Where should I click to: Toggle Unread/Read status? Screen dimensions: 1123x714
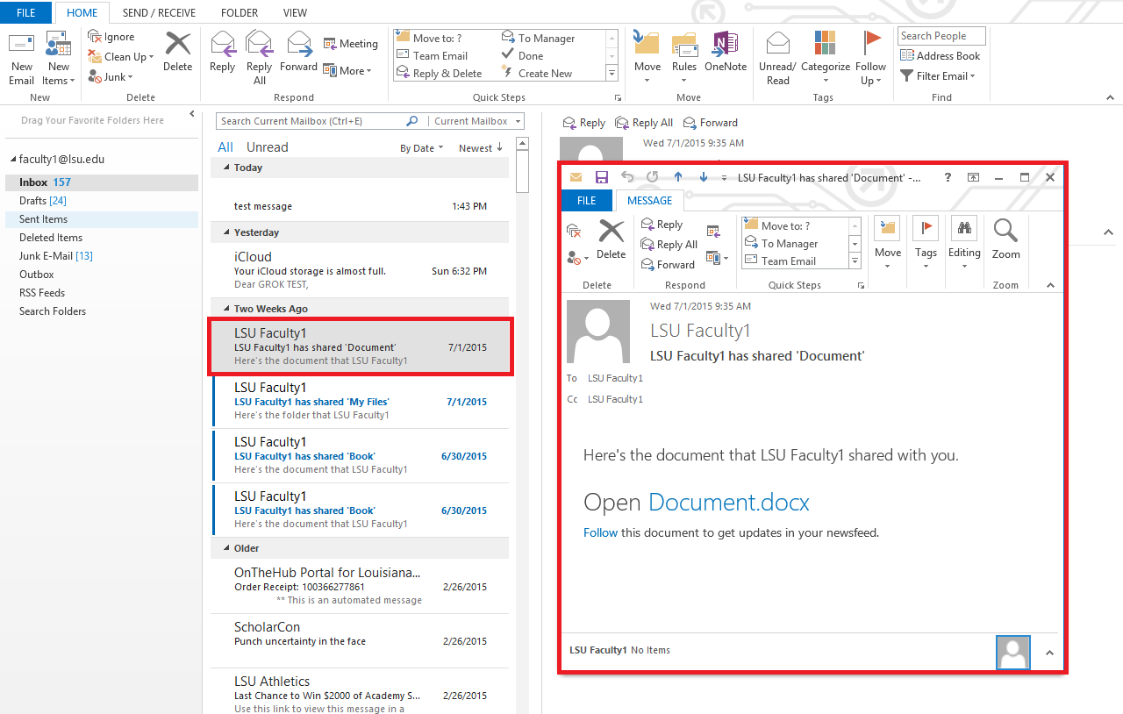(x=778, y=59)
